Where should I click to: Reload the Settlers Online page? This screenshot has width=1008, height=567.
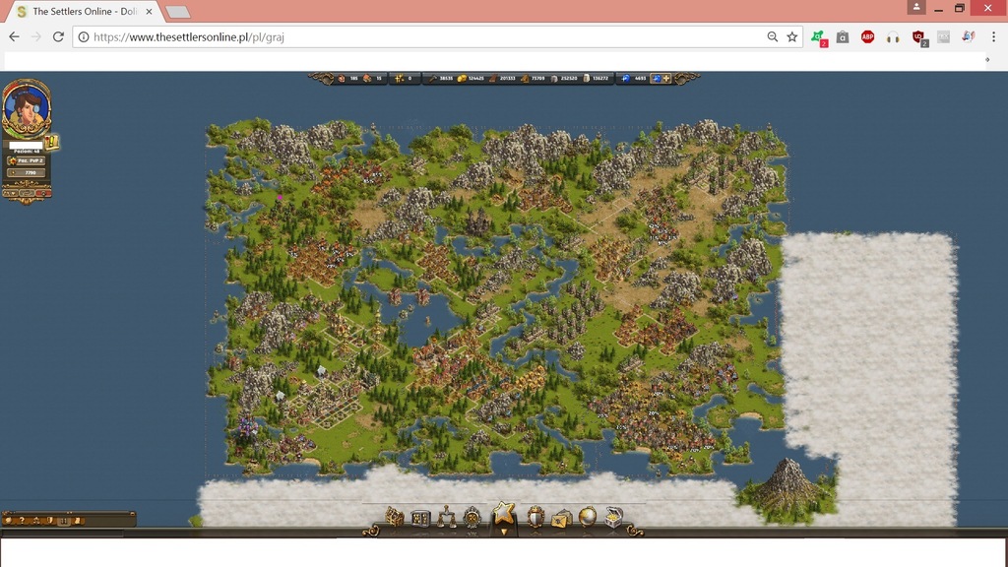58,37
